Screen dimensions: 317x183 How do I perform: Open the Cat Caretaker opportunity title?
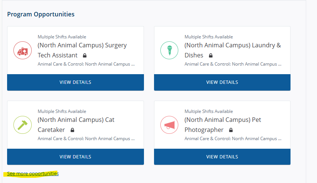tap(76, 120)
